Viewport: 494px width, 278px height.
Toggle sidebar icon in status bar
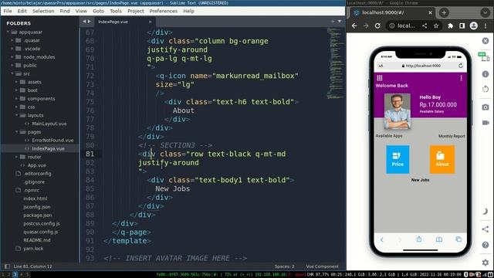tap(7, 266)
